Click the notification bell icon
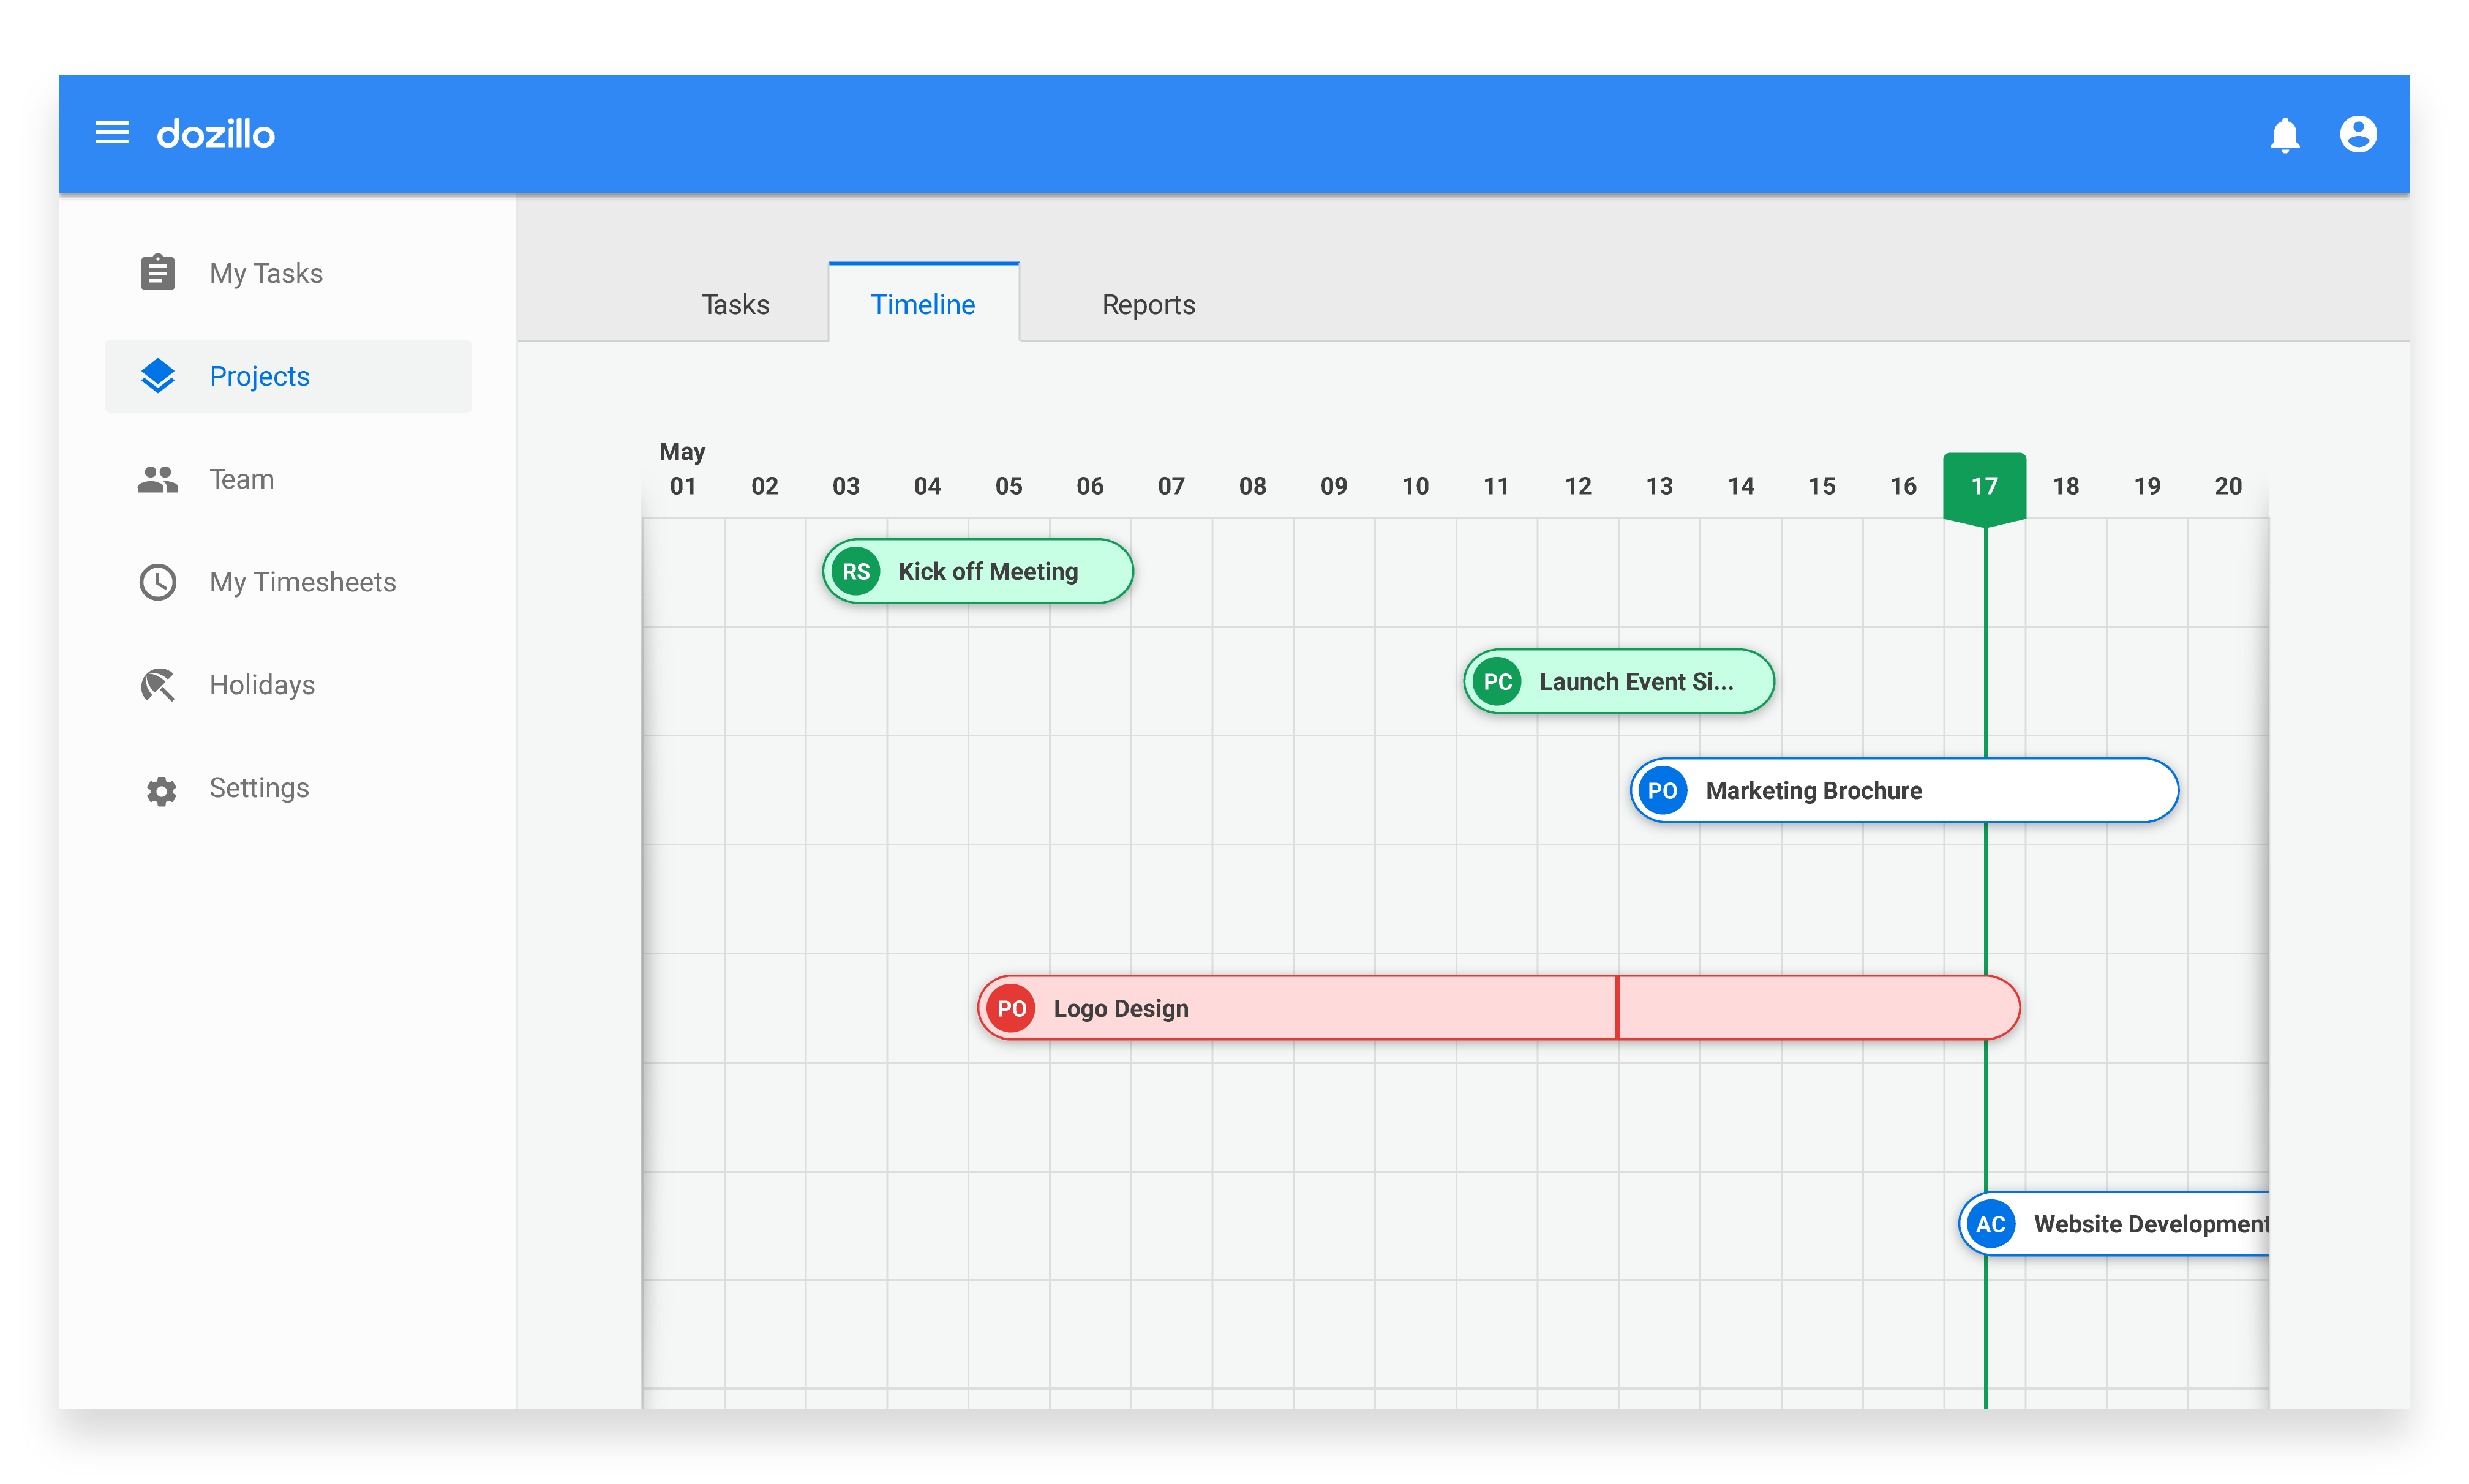 [x=2284, y=134]
